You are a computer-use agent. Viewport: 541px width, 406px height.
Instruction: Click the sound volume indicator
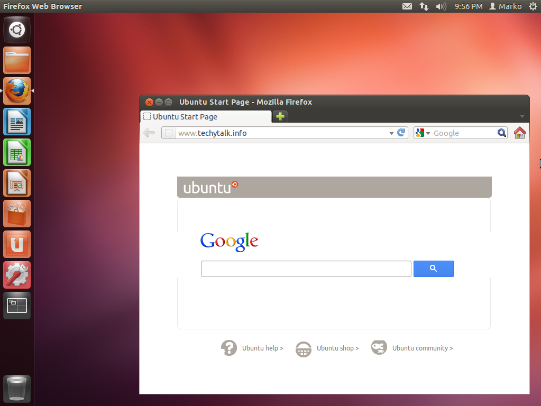[441, 6]
